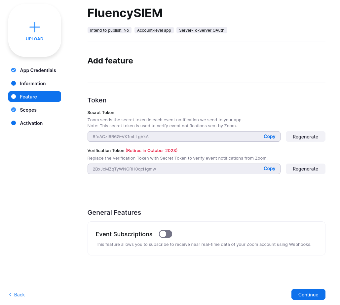The image size is (340, 305).
Task: Click the Verification Token text field
Action: [x=184, y=169]
